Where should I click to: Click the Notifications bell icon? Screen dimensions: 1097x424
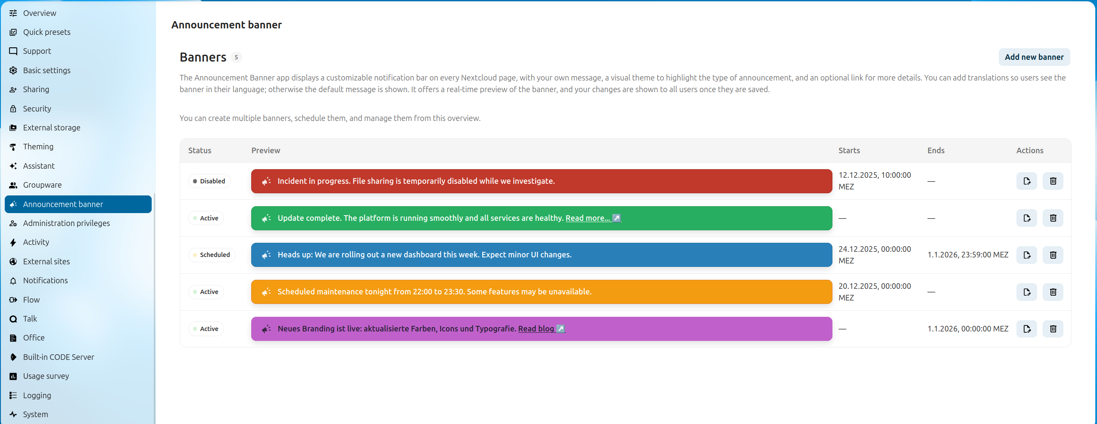coord(13,281)
